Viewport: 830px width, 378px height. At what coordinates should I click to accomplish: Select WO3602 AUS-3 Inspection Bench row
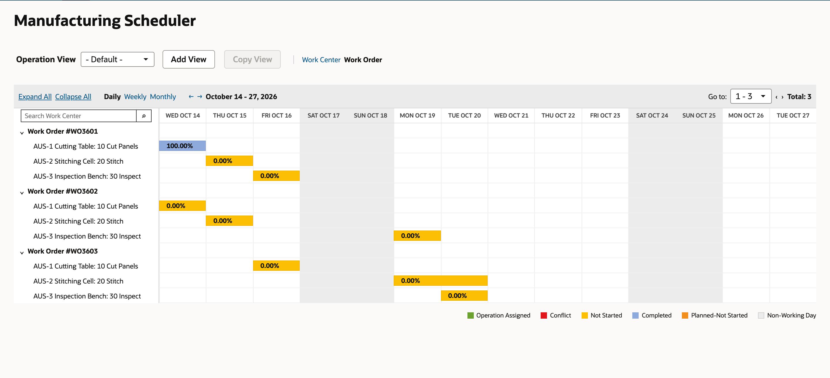point(87,236)
